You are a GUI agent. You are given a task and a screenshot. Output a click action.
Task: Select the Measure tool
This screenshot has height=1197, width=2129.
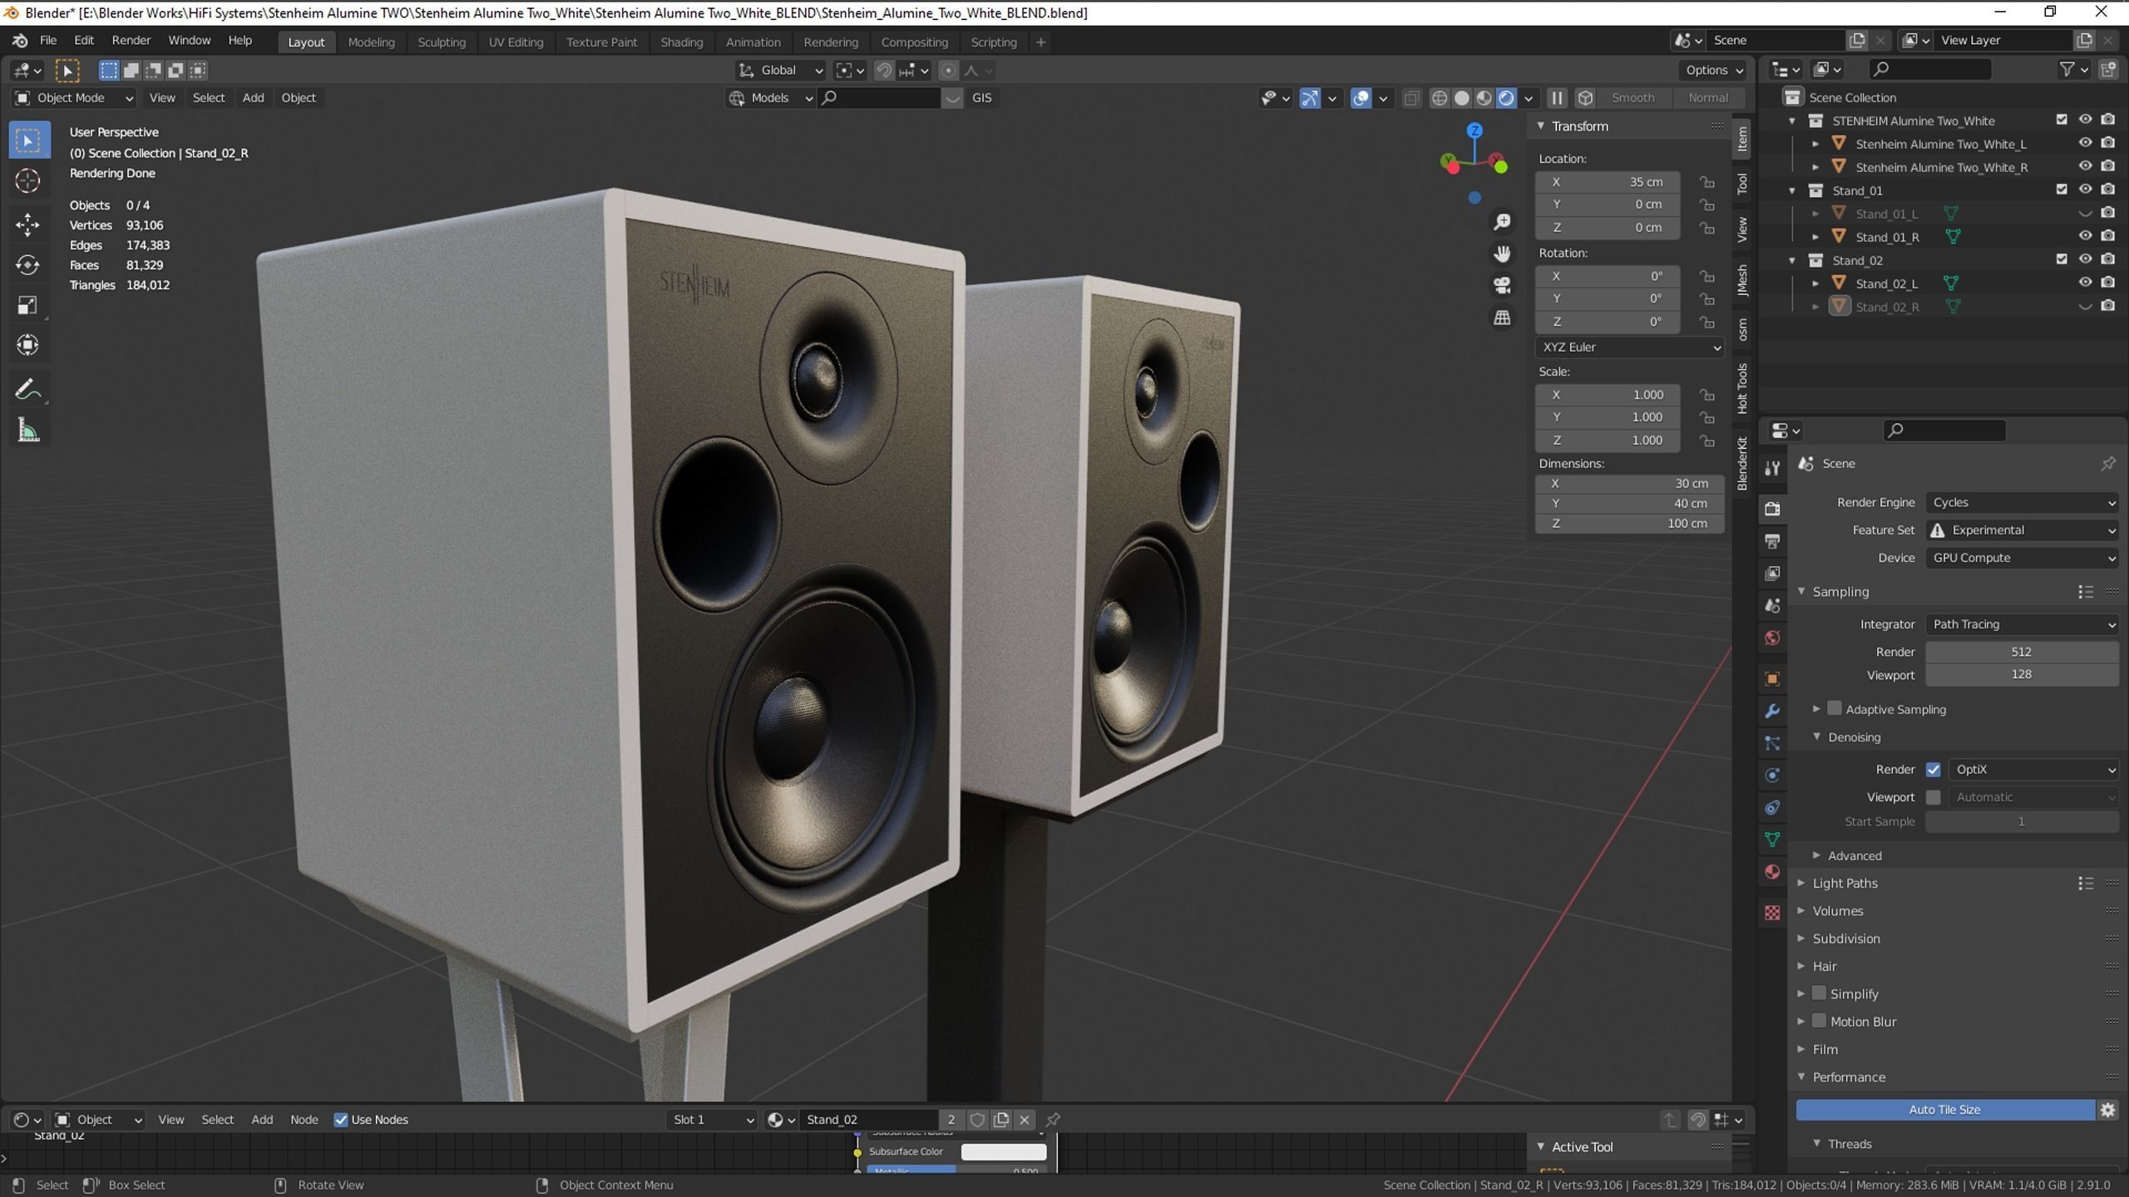pos(27,431)
